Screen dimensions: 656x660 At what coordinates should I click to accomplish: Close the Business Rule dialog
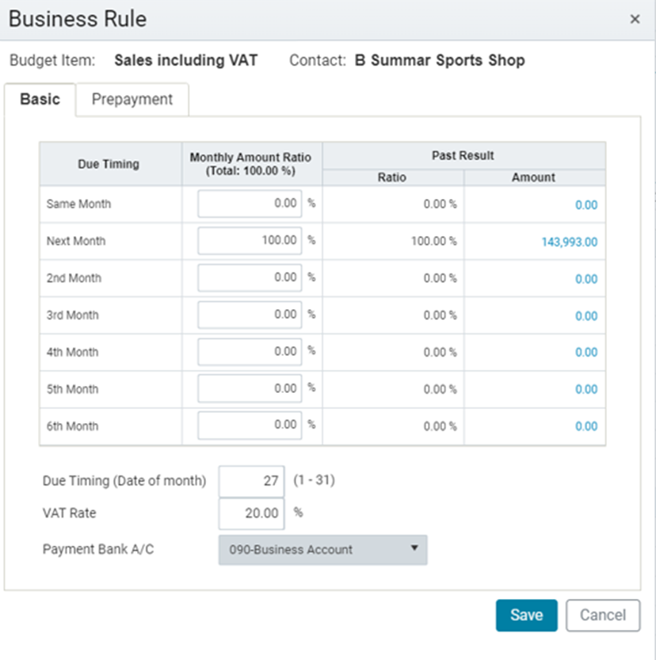pyautogui.click(x=635, y=19)
